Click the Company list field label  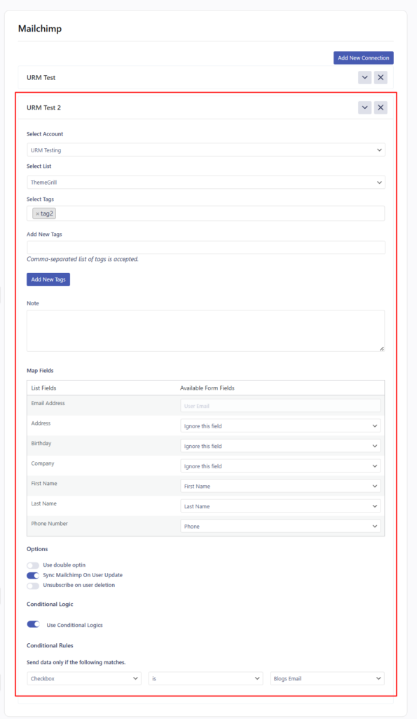click(43, 463)
